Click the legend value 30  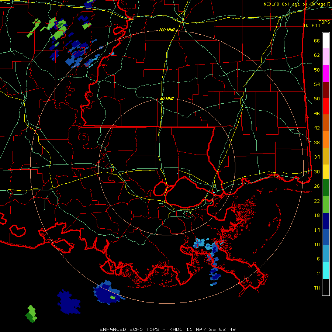[317, 172]
